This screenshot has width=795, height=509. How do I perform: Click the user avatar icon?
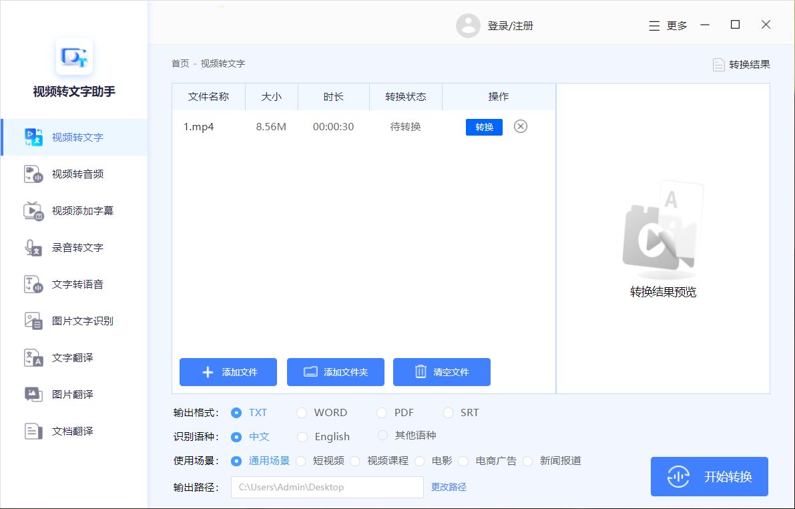click(467, 25)
